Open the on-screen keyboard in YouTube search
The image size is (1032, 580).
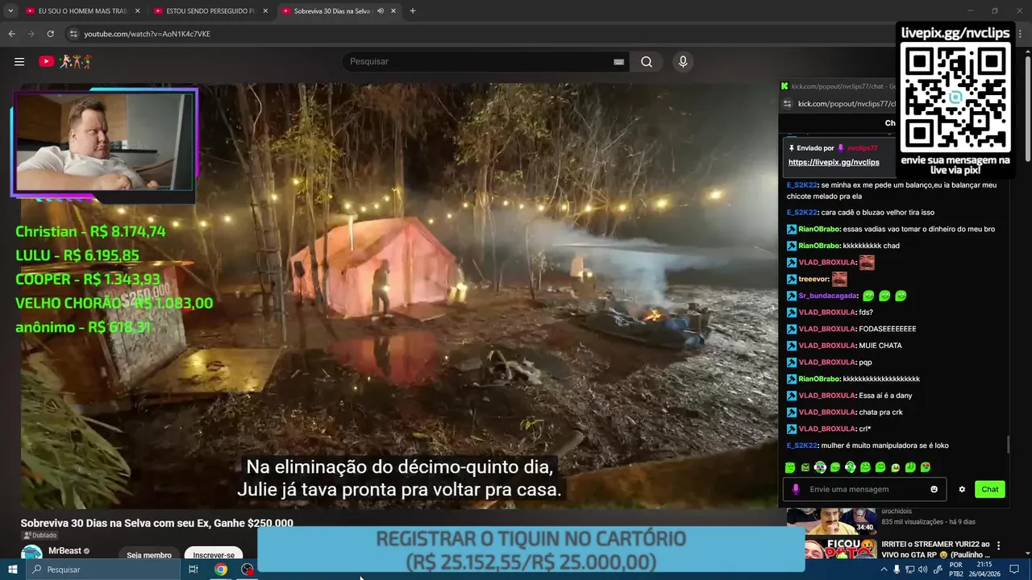point(618,62)
